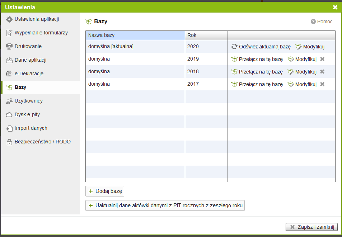Click the Pomoc help question mark icon
This screenshot has width=342, height=237.
point(313,22)
